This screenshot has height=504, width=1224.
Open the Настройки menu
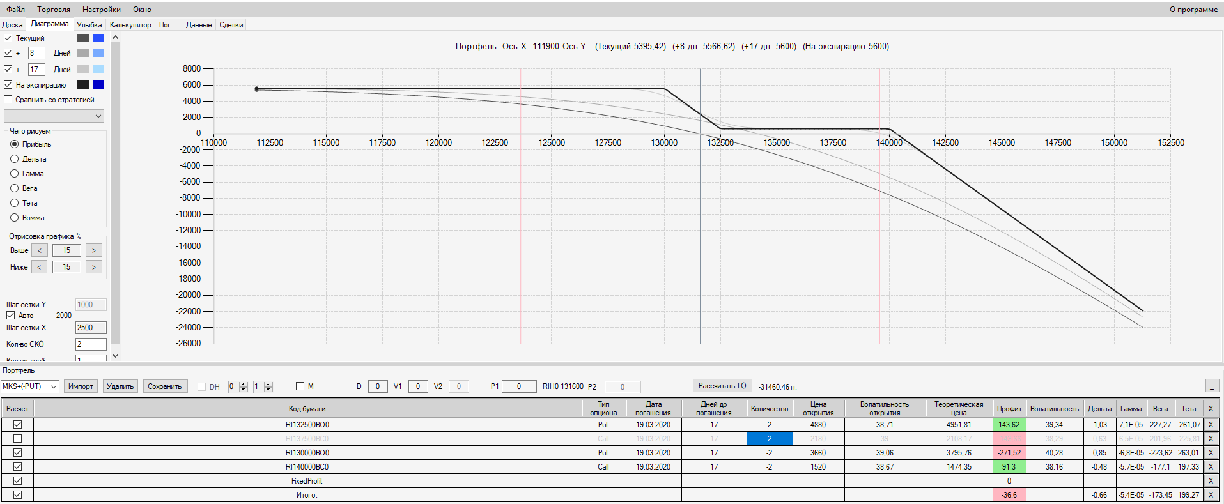point(102,10)
